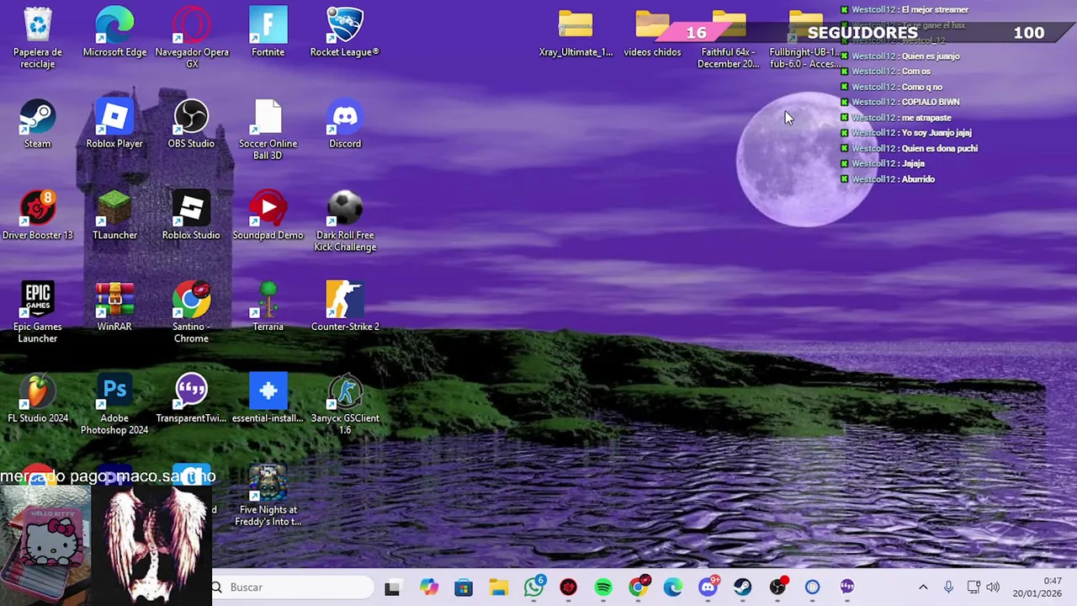Open Chrome in the taskbar

tap(639, 587)
